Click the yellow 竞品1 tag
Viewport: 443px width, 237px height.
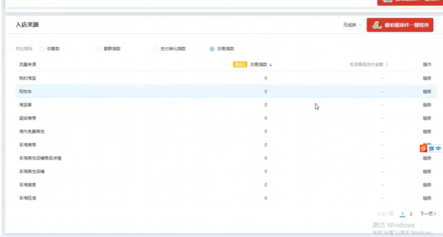click(x=240, y=65)
